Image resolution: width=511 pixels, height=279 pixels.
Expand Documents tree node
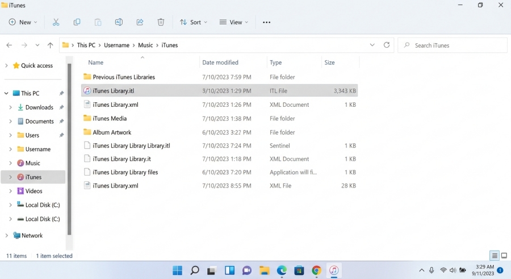click(x=10, y=122)
